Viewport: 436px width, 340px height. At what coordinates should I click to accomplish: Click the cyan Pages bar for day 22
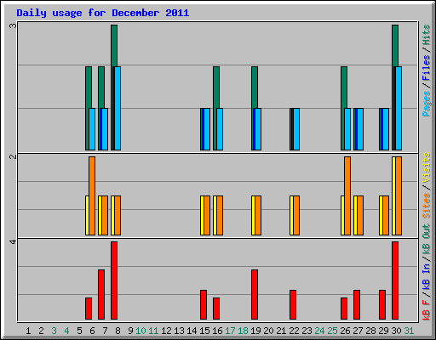click(296, 129)
